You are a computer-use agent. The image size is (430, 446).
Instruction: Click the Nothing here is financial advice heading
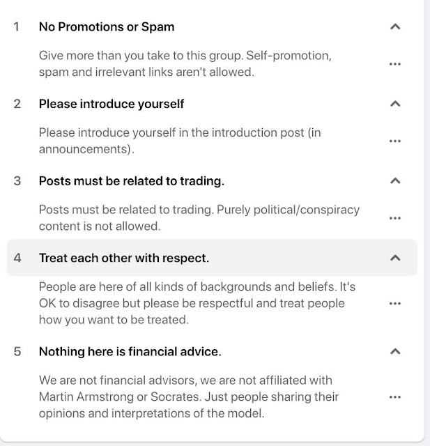[x=130, y=351]
